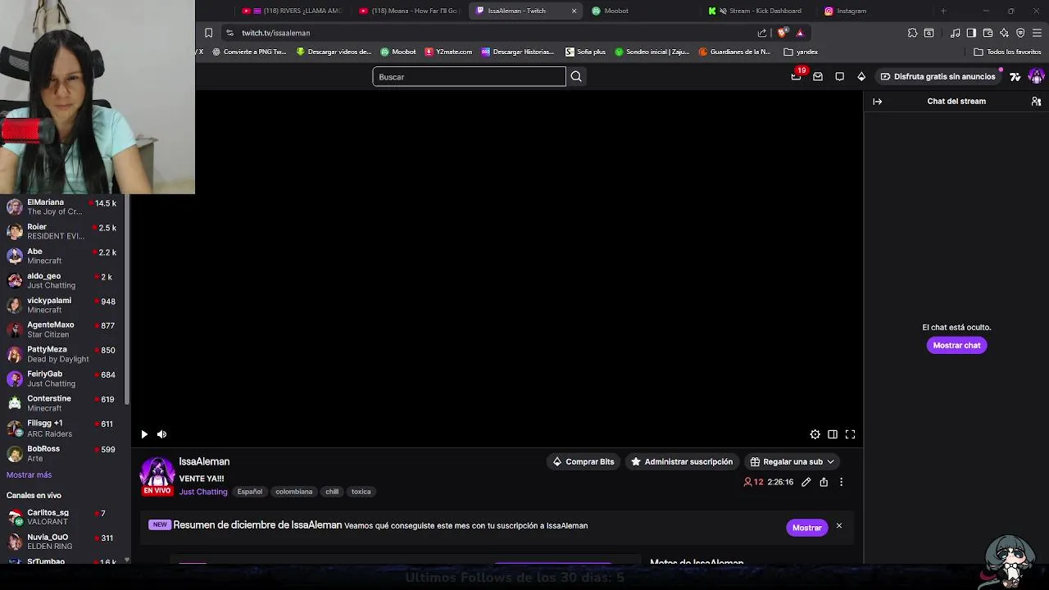Open browser extensions puzzle icon
1049x590 pixels.
click(912, 33)
